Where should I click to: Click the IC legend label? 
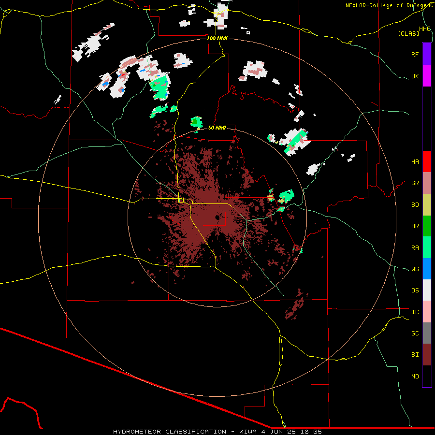click(x=415, y=312)
